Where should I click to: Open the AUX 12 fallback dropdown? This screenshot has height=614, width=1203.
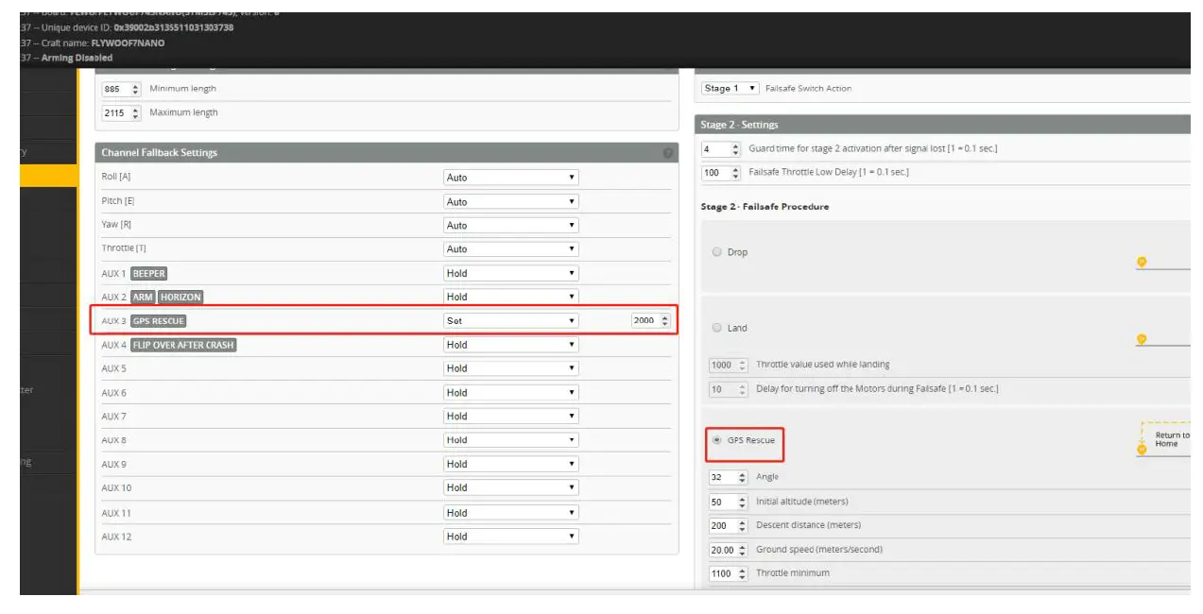pos(510,536)
